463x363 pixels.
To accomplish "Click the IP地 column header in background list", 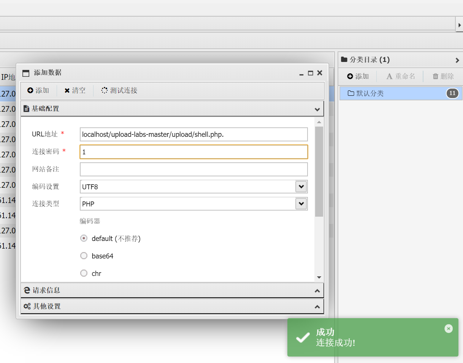I will [x=8, y=77].
